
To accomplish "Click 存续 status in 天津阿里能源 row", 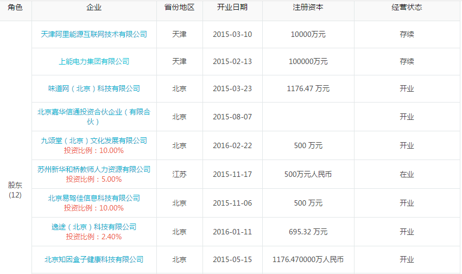I will tap(407, 34).
